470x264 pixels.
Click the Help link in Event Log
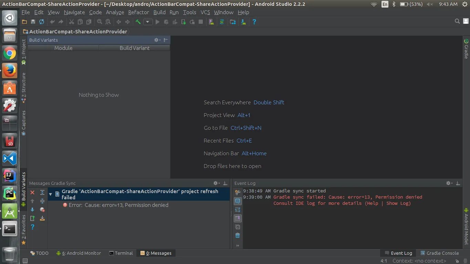(x=372, y=203)
